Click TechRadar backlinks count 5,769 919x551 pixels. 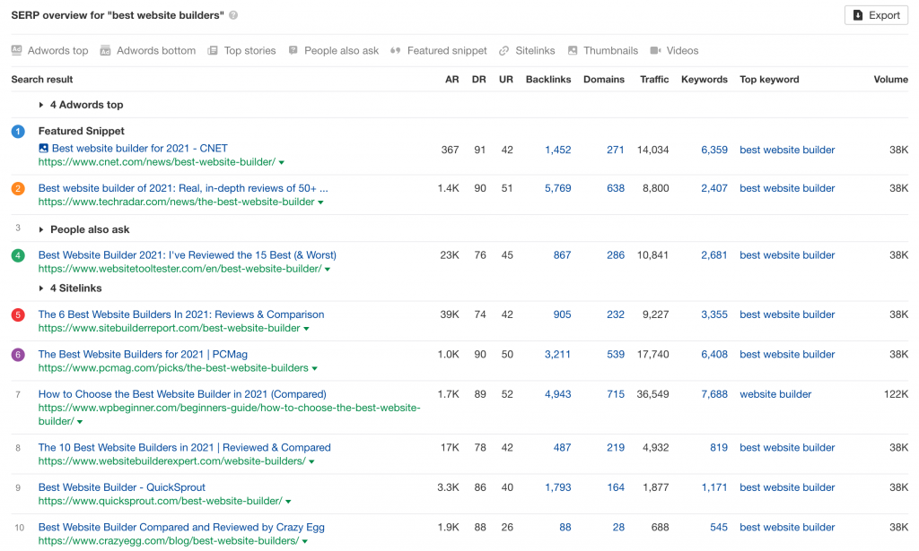coord(557,188)
